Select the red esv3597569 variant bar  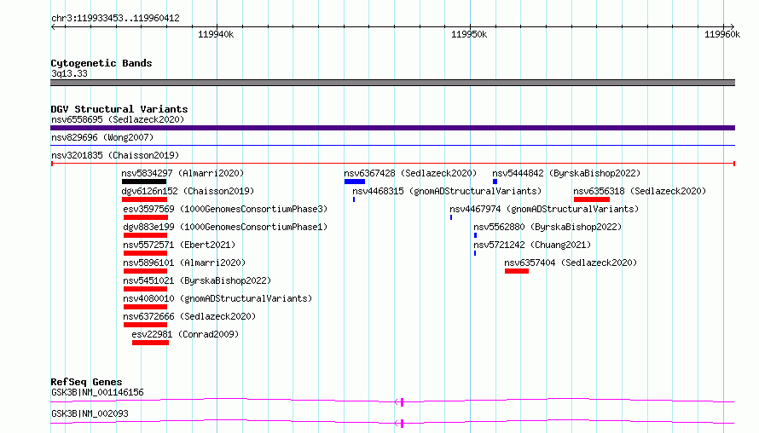146,217
